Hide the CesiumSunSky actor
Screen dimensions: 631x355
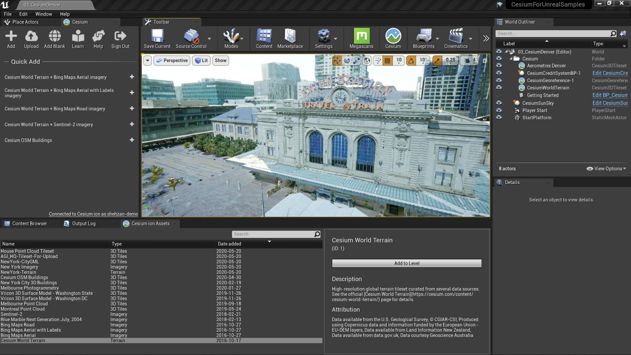(499, 103)
